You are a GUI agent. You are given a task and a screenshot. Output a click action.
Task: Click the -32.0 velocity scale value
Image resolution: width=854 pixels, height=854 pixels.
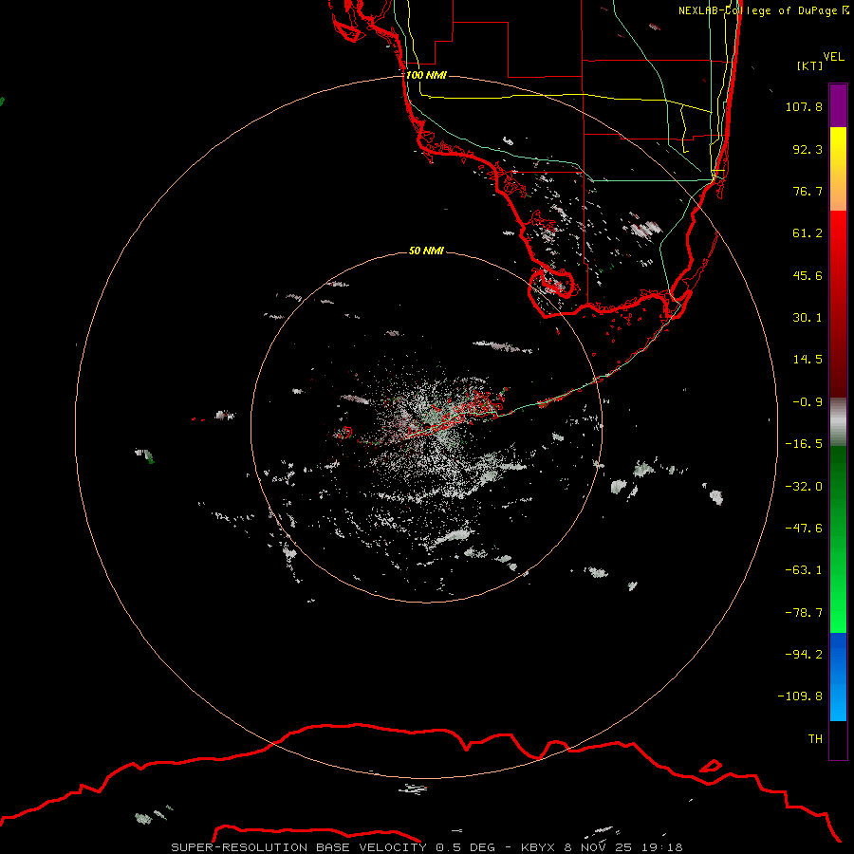804,487
